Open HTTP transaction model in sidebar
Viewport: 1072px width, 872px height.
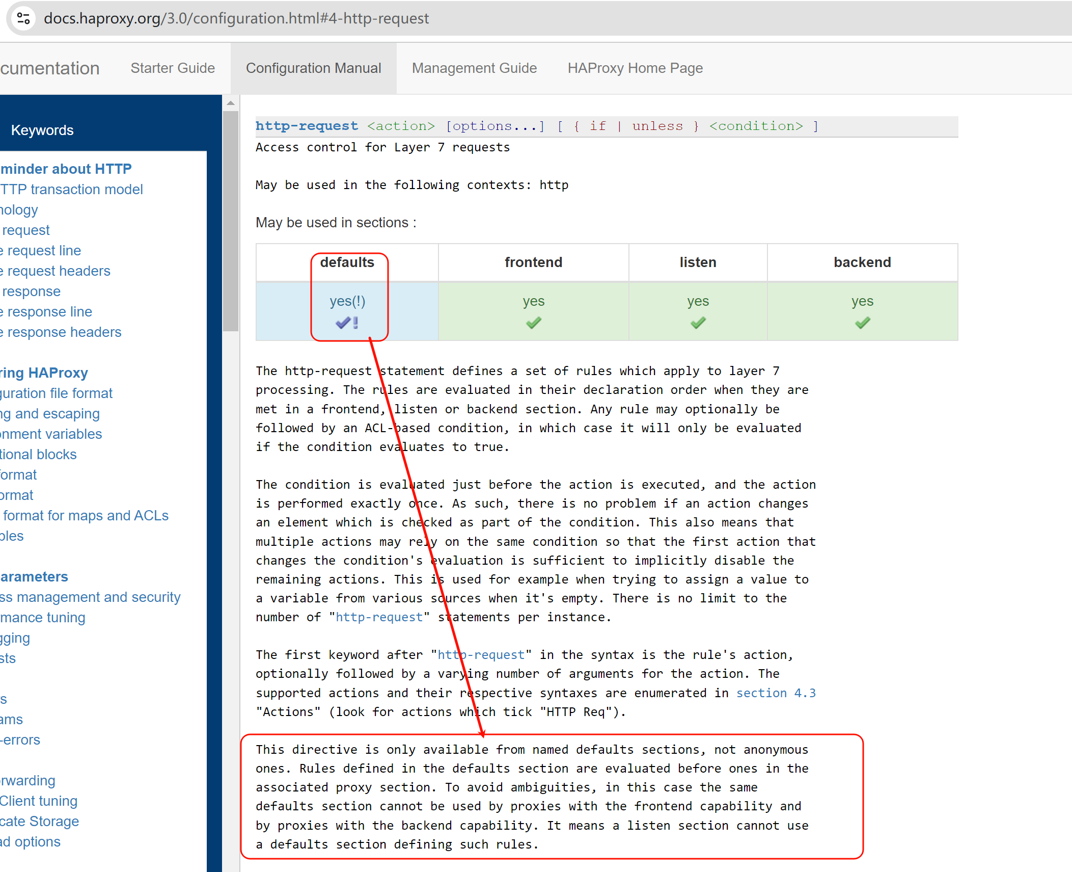[71, 190]
